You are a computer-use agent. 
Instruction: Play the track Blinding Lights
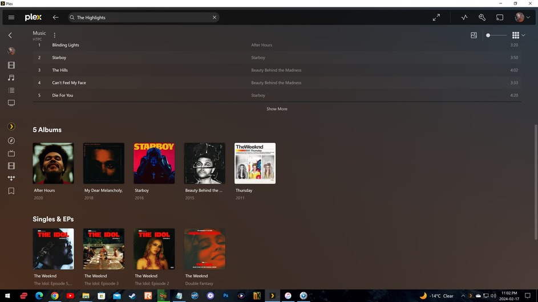(x=66, y=45)
